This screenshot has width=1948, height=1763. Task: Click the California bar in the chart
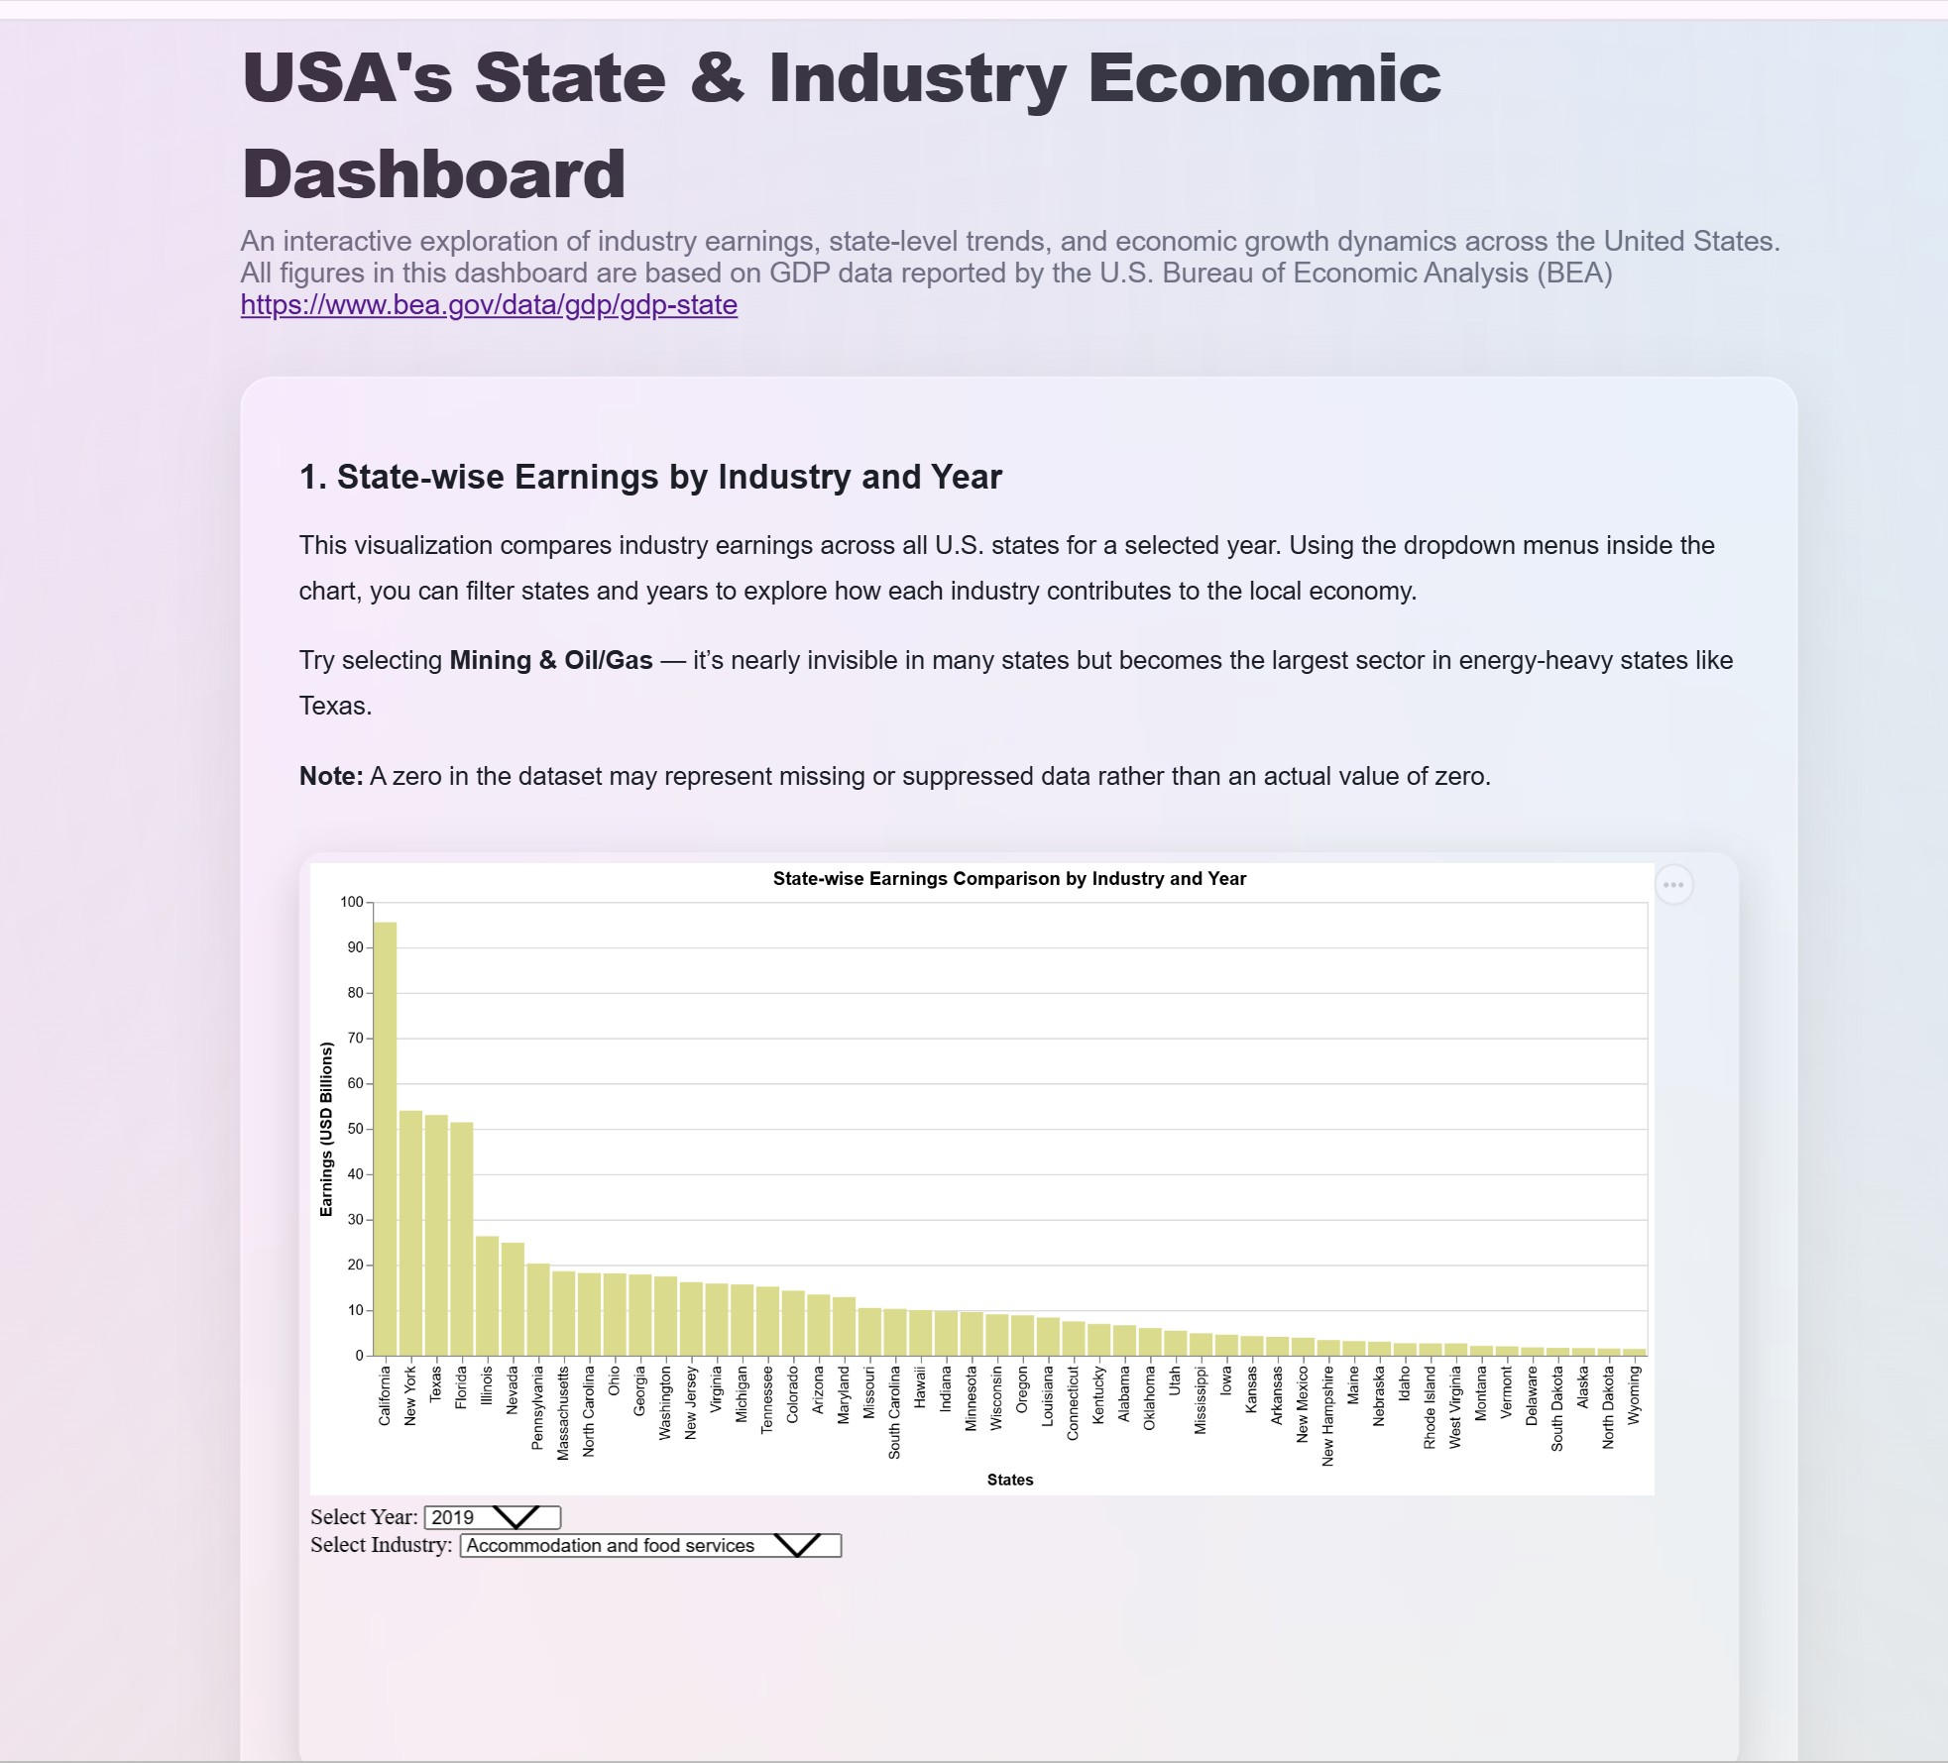click(385, 1139)
